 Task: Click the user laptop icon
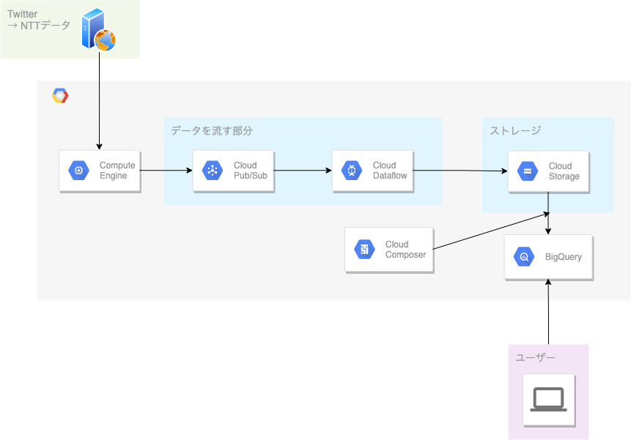(548, 400)
